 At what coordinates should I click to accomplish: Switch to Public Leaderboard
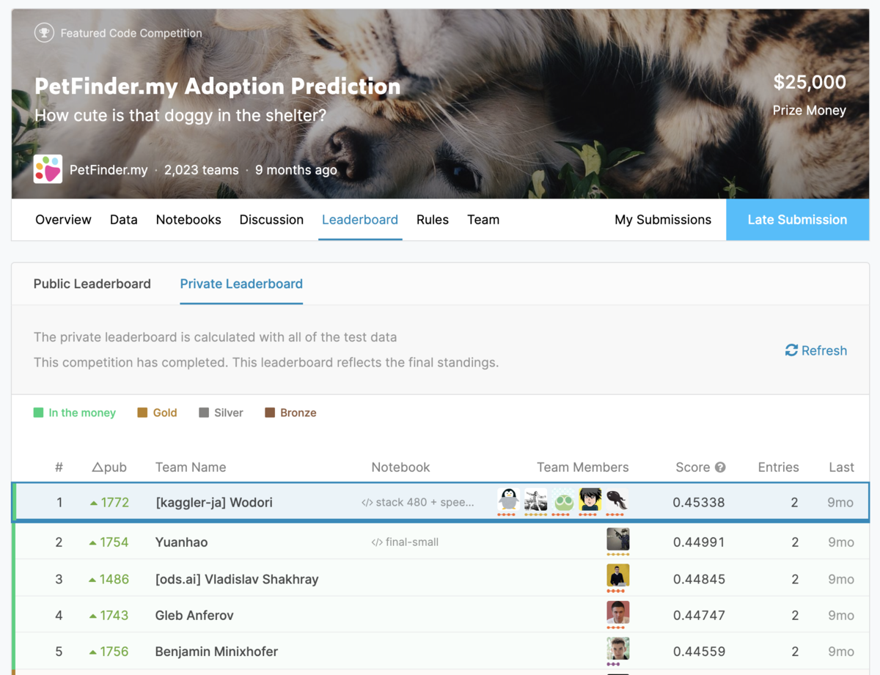(92, 284)
